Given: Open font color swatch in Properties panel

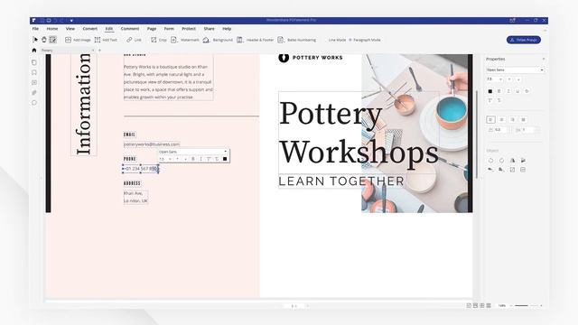Looking at the screenshot, I should (490, 91).
